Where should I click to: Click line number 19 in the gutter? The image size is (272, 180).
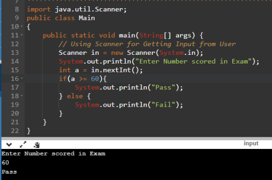(x=15, y=105)
